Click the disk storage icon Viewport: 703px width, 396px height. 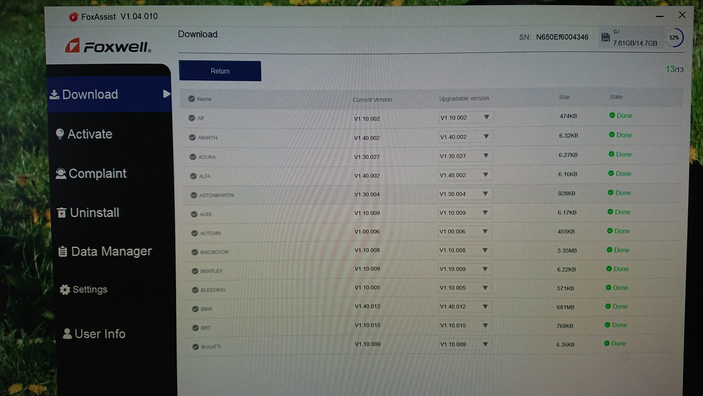tap(605, 37)
